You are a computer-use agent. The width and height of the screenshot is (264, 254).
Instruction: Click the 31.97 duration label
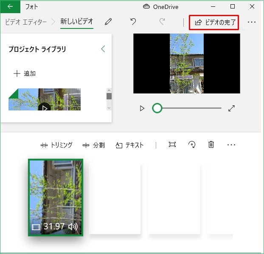point(54,226)
